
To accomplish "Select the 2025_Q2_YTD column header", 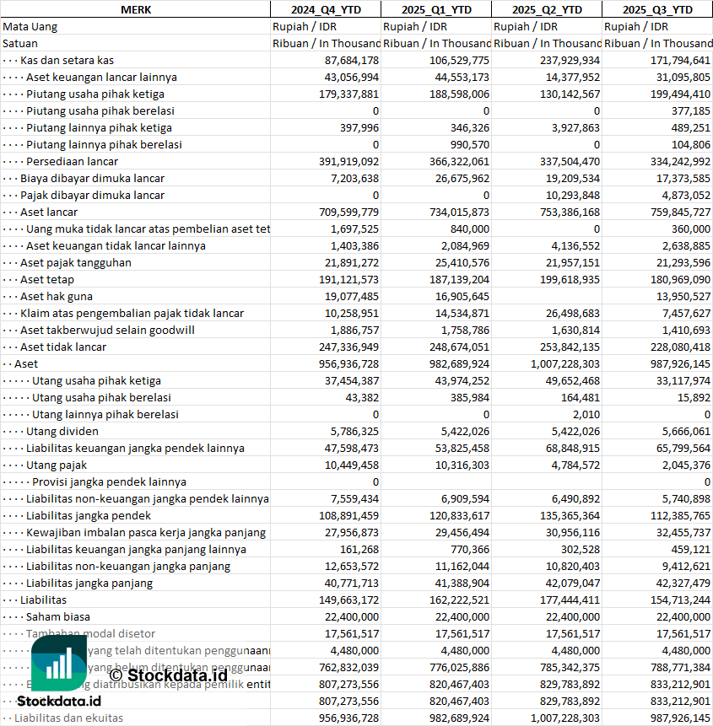I will point(547,9).
